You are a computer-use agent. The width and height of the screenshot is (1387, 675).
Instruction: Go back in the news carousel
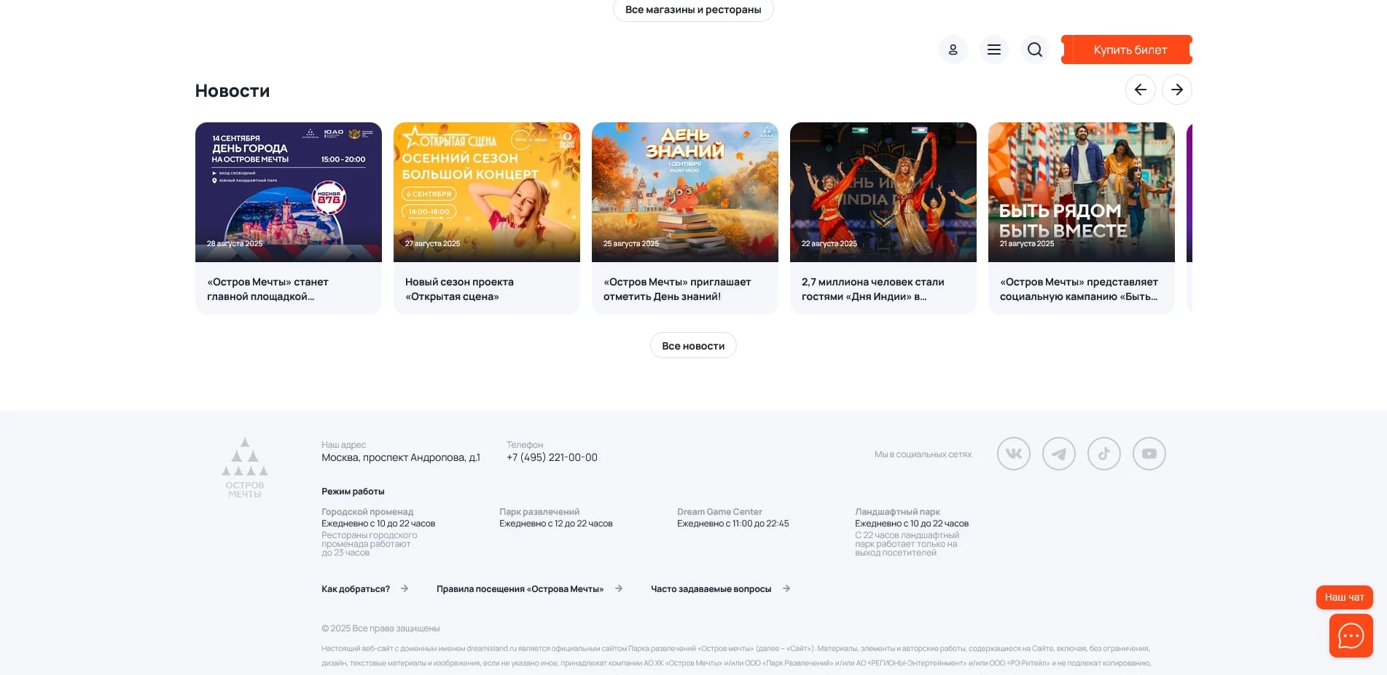pyautogui.click(x=1141, y=89)
